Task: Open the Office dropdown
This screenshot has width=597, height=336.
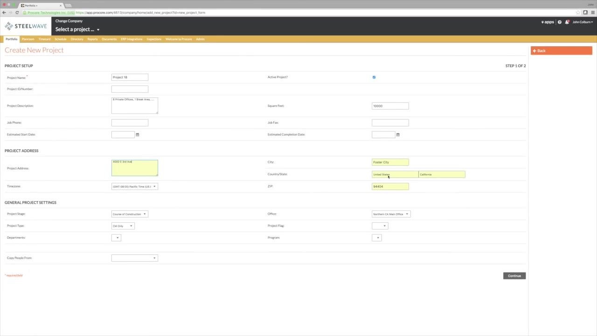Action: (x=391, y=214)
